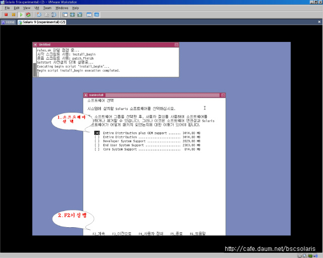Take a snapshot with the snapshot icon
323x258 pixels.
click(x=39, y=15)
